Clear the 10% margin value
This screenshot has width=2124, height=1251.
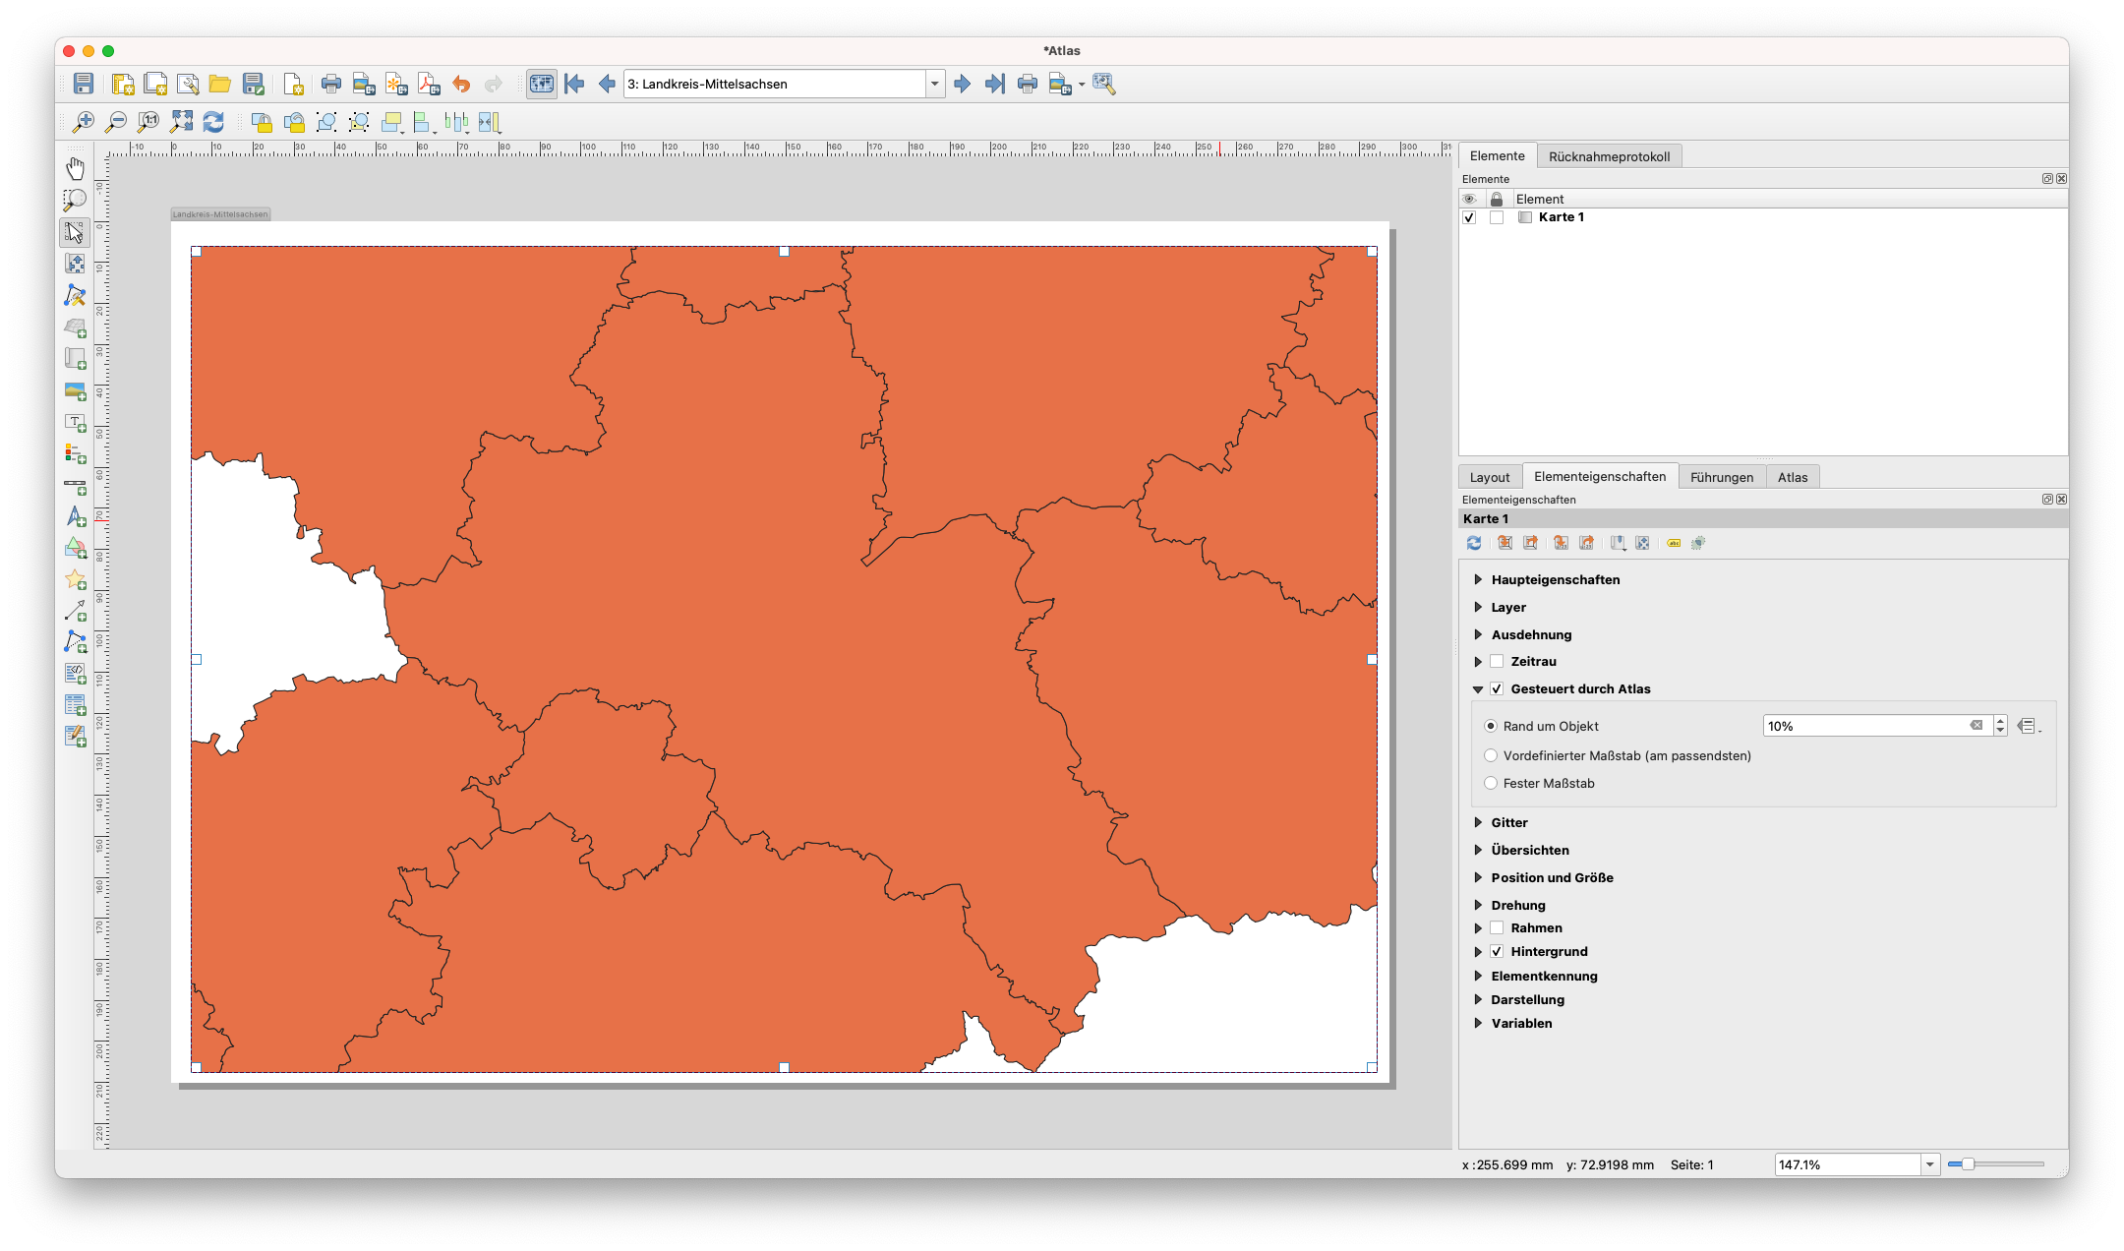point(1976,726)
